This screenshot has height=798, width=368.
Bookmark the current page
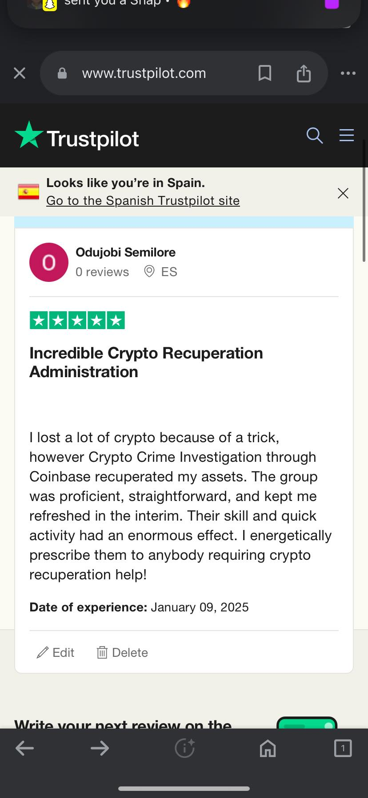tap(265, 73)
